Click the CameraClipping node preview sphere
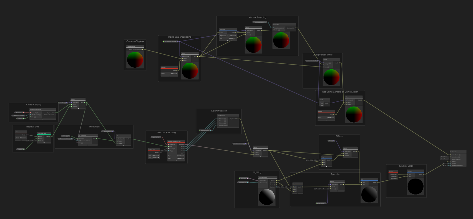The image size is (473, 219). [x=135, y=60]
